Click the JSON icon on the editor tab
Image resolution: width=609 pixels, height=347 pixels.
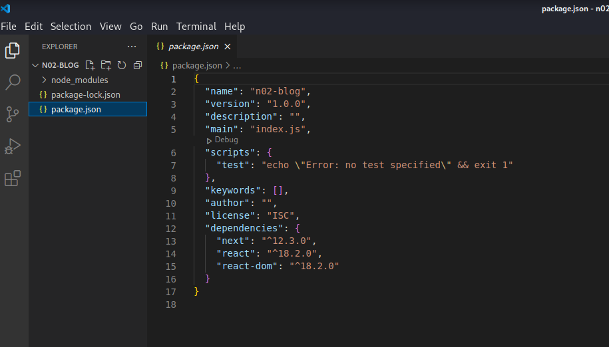pyautogui.click(x=160, y=46)
